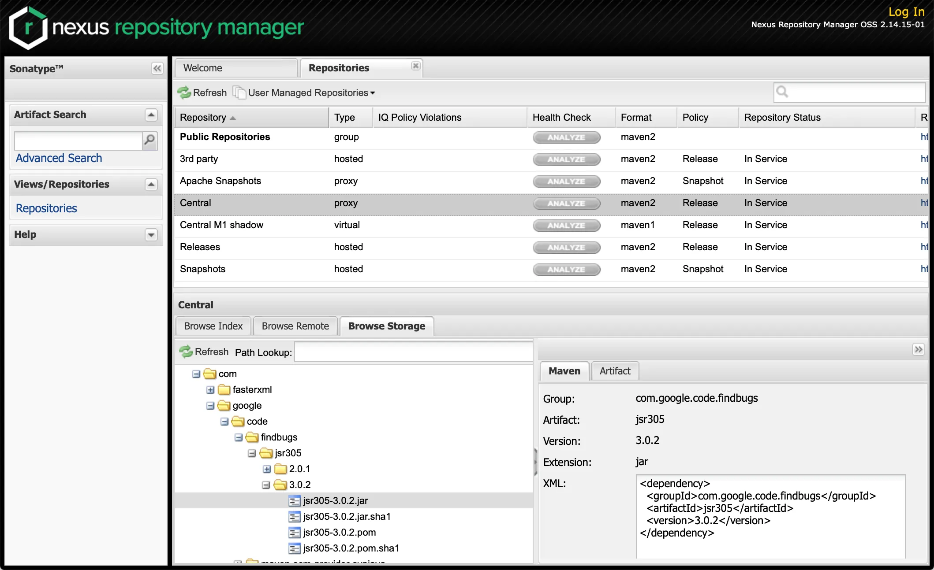934x570 pixels.
Task: Collapse the artifact details panel
Action: (x=918, y=349)
